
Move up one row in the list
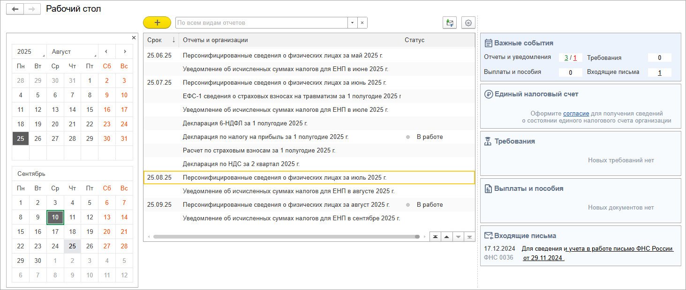coord(447,237)
